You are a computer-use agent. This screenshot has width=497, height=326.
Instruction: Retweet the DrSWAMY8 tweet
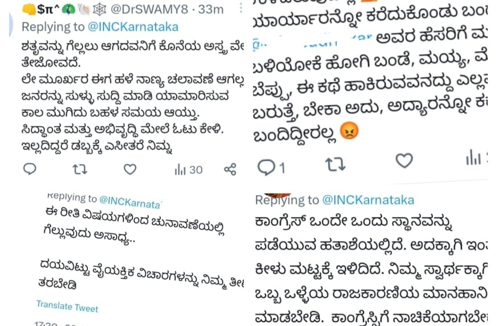[x=80, y=169]
